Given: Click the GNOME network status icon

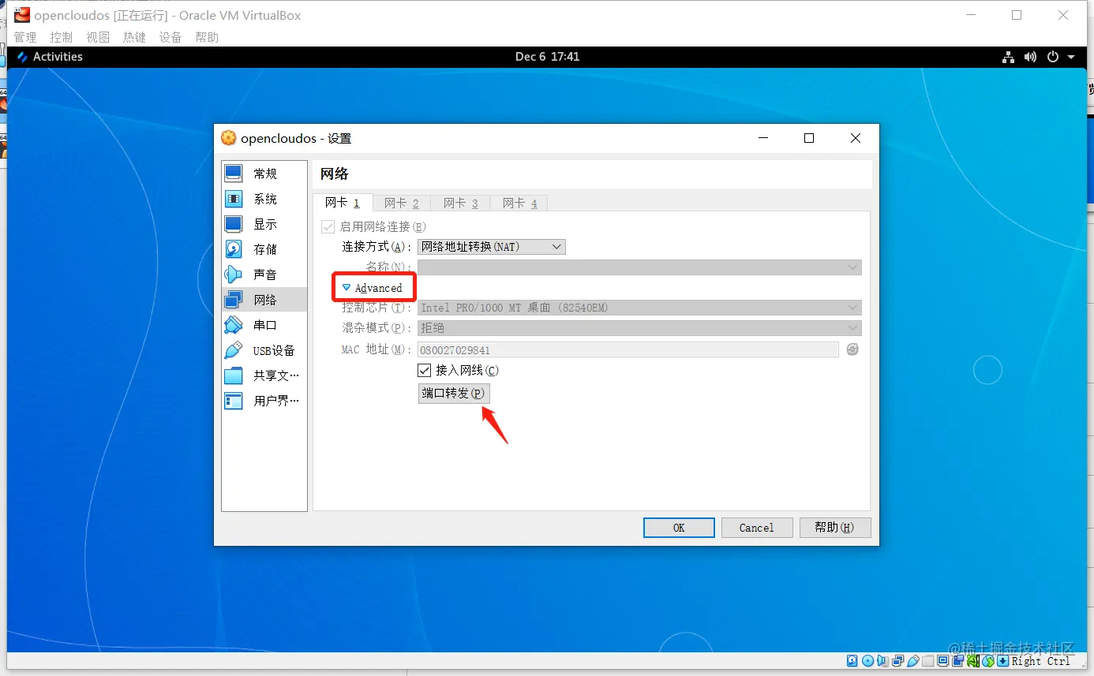Looking at the screenshot, I should pos(1008,57).
